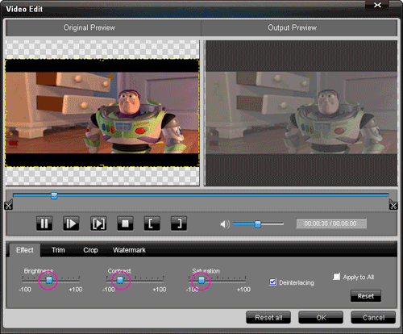The width and height of the screenshot is (403, 334).
Task: Disable the Deinterlacing checkbox
Action: click(272, 282)
